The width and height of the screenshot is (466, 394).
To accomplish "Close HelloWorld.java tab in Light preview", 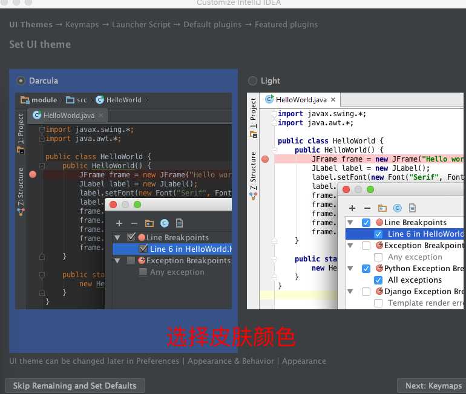I will 333,99.
